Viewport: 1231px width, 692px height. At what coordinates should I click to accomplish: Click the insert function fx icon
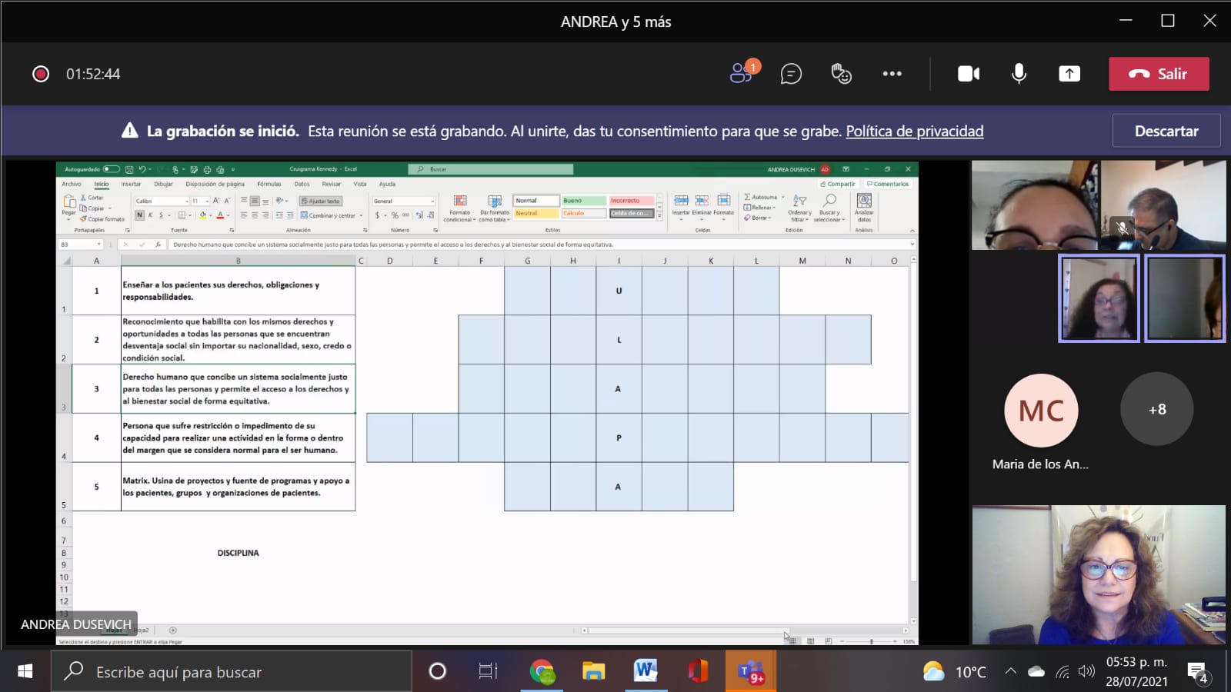[158, 245]
